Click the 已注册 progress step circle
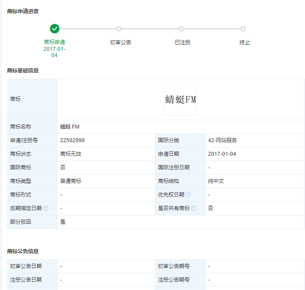Screen dimensions: 305x290 click(181, 29)
